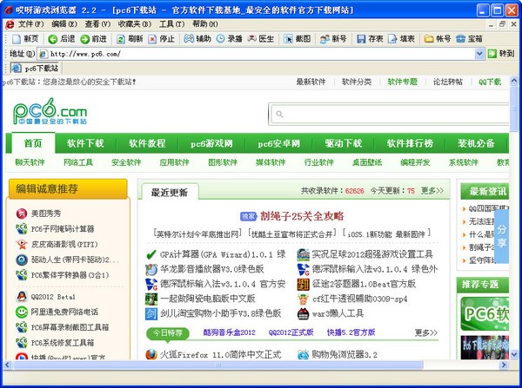
Task: Open the 编辑(E) menu
Action: click(x=64, y=24)
